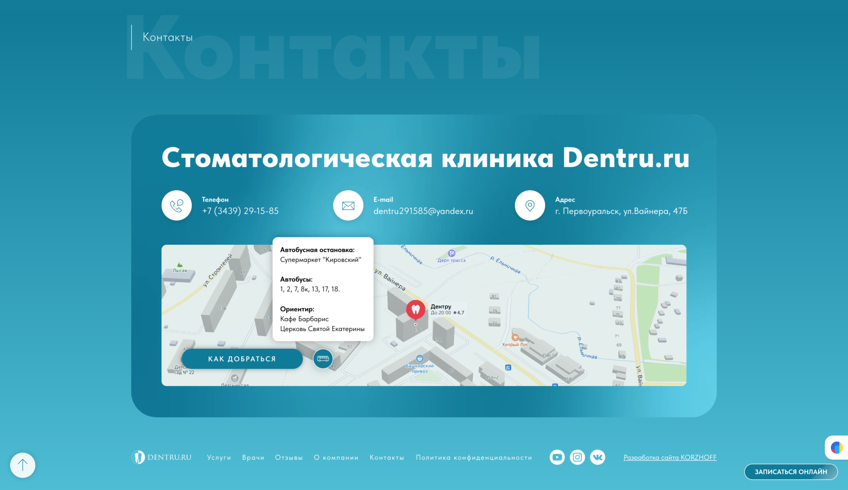Click the Дентру label on the map
This screenshot has width=848, height=490.
click(x=441, y=306)
